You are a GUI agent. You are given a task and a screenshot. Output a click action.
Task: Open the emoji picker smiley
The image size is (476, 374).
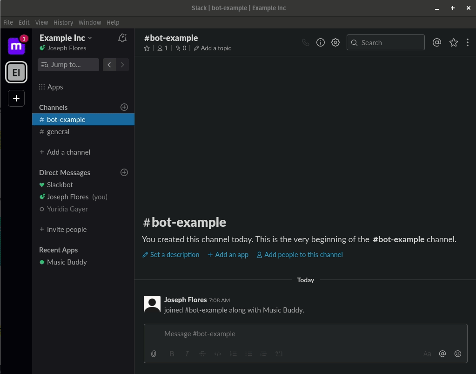click(x=458, y=354)
